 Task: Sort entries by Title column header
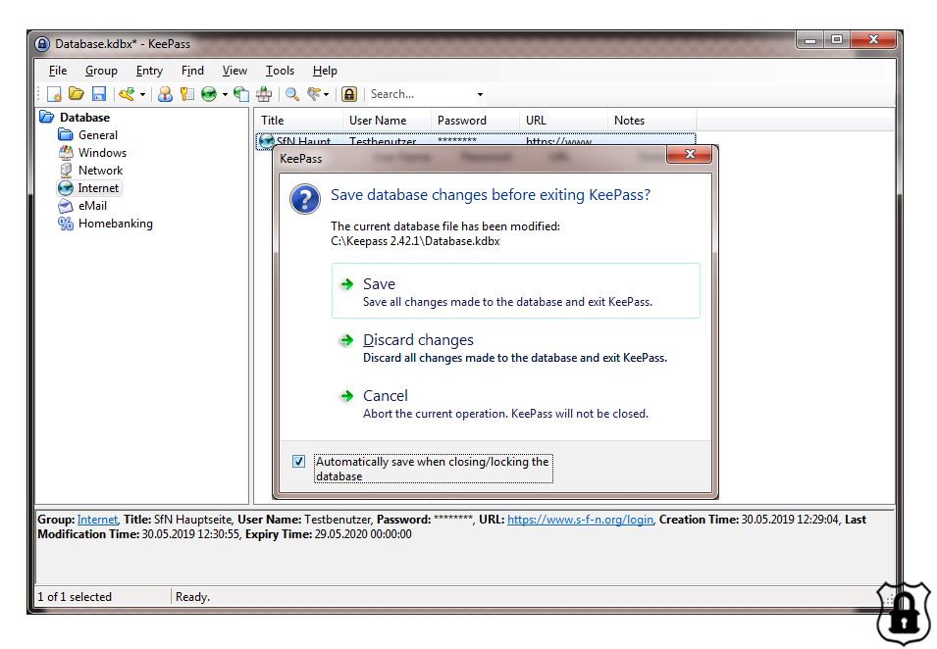tap(298, 120)
